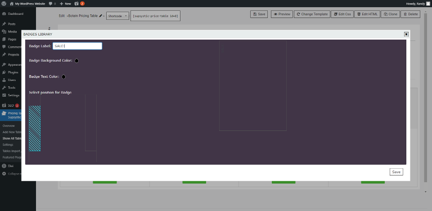The image size is (432, 211).
Task: Open the comments bubble icon in admin bar
Action: (50, 4)
